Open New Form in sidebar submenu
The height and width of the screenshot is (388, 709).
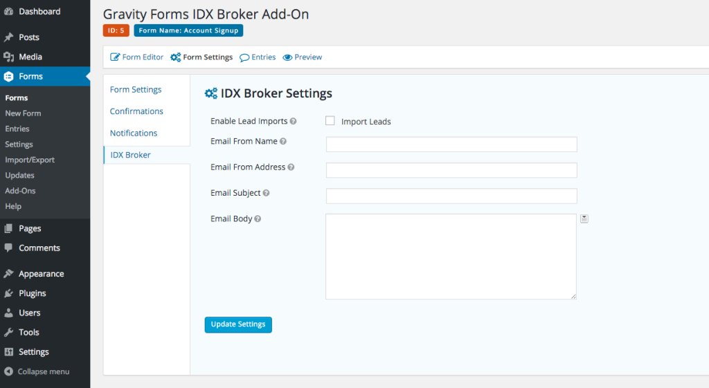click(x=23, y=113)
